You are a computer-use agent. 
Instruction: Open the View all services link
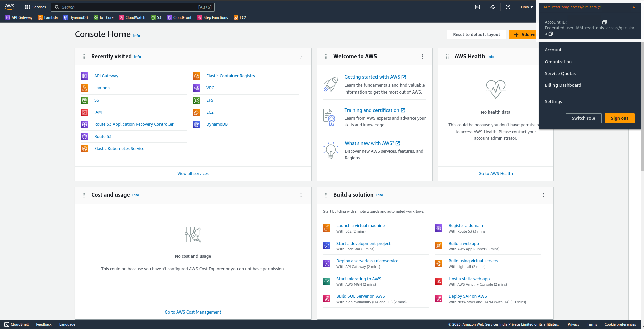click(193, 174)
